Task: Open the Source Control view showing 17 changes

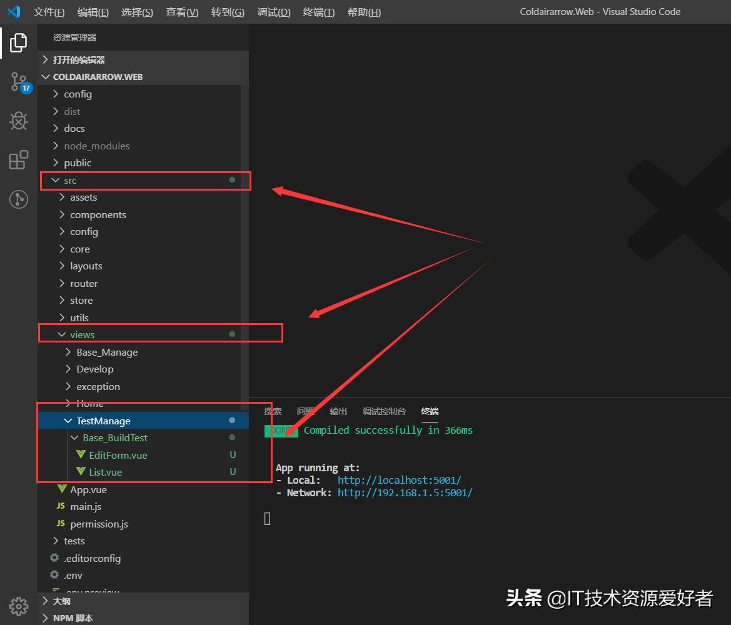Action: click(x=18, y=81)
